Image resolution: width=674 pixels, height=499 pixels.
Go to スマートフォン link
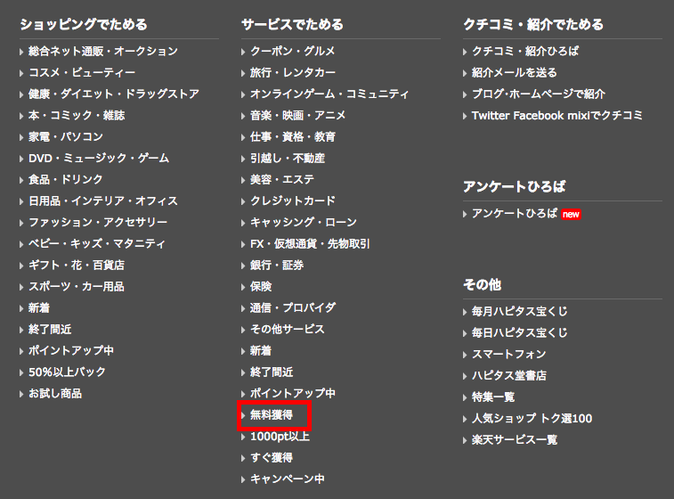point(509,354)
